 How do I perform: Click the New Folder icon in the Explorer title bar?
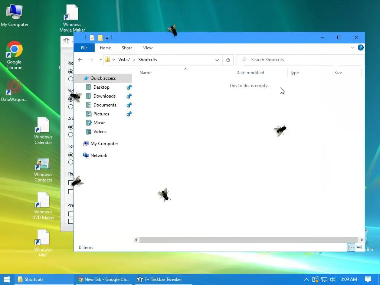[x=100, y=38]
